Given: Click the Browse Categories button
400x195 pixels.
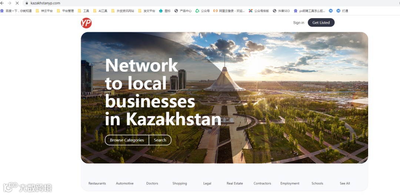Looking at the screenshot, I should pos(127,140).
